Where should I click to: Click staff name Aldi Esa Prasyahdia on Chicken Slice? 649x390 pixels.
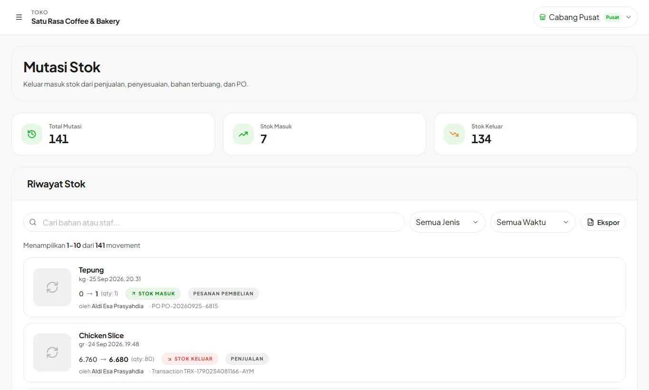click(x=117, y=371)
